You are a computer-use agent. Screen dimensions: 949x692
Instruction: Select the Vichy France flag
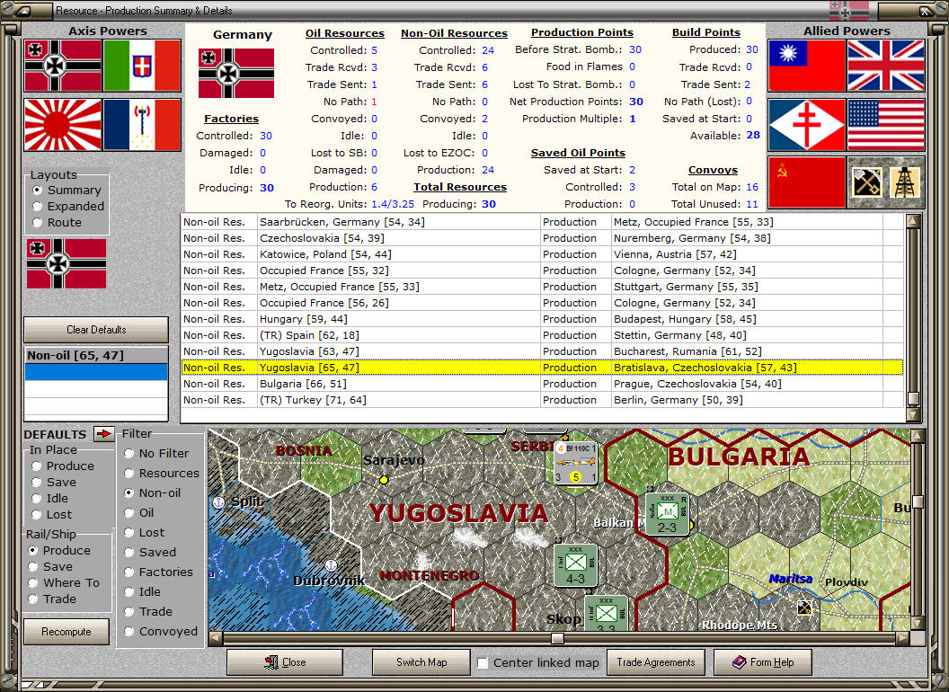click(142, 125)
